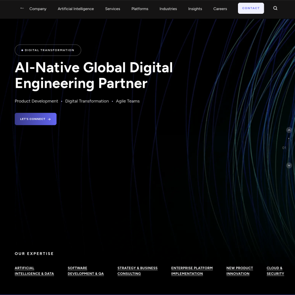Click the small company logo in navbar
This screenshot has height=295, width=295.
point(22,8)
